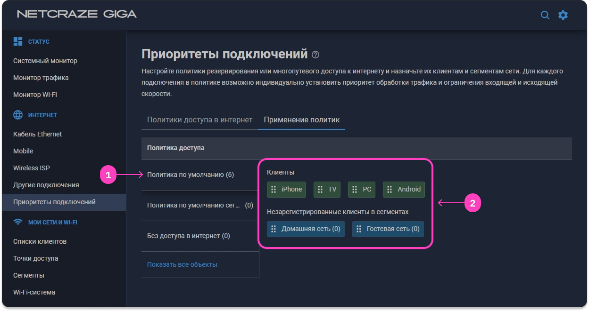Image resolution: width=589 pixels, height=311 pixels.
Task: Select Без доступа в интернет policy
Action: (x=188, y=236)
